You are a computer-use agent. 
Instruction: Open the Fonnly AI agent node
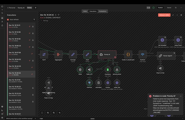pyautogui.click(x=107, y=54)
